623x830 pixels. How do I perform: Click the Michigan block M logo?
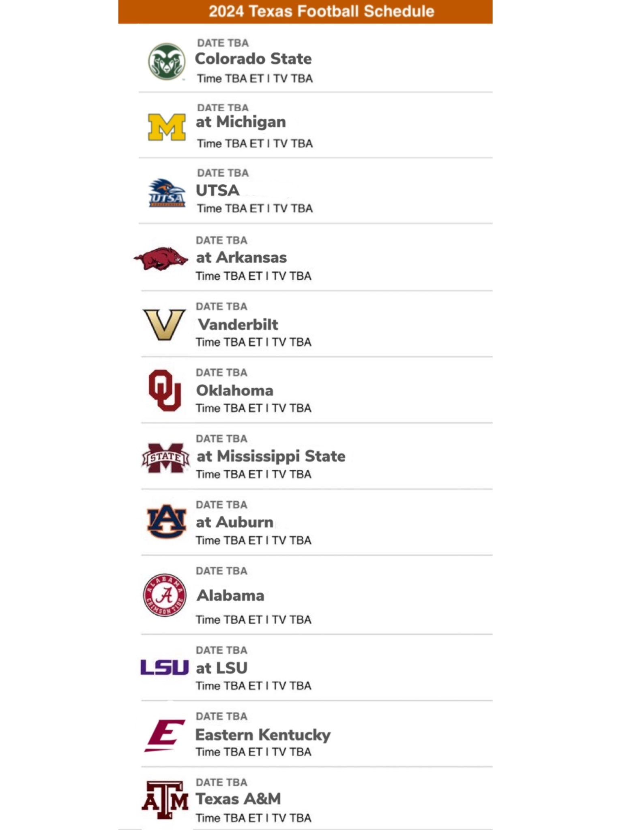167,127
